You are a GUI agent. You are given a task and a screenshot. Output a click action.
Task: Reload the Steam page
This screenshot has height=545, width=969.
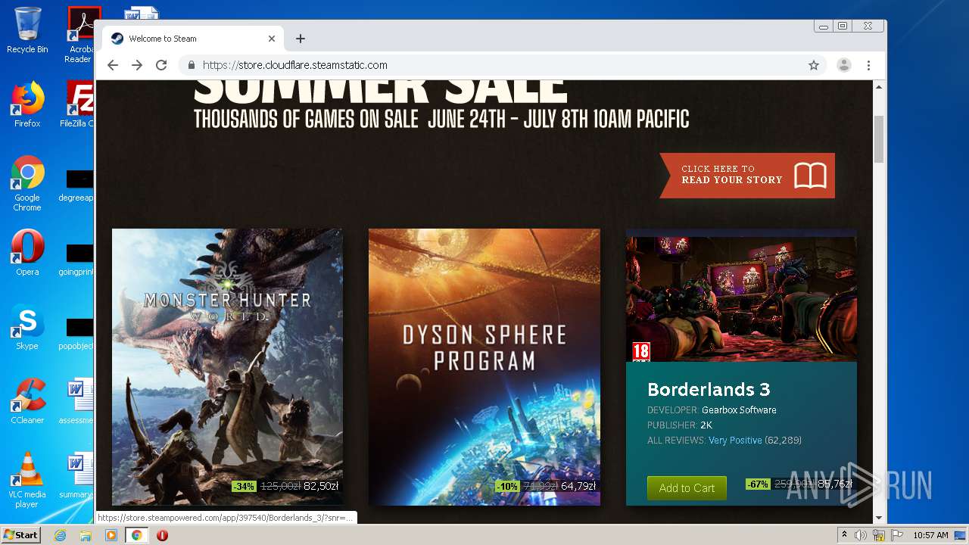pos(161,65)
